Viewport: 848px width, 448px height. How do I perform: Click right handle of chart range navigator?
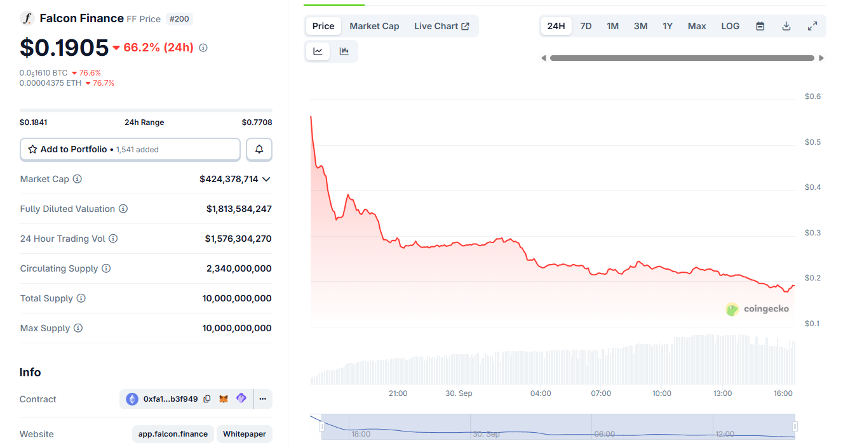click(795, 426)
